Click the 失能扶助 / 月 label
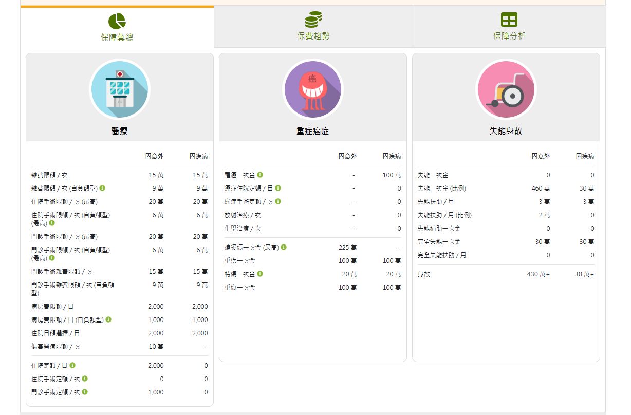This screenshot has width=631, height=415. [436, 202]
